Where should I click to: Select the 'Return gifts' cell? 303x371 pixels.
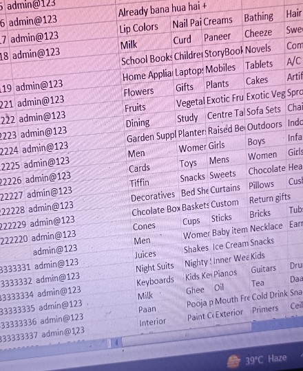[x=270, y=199]
